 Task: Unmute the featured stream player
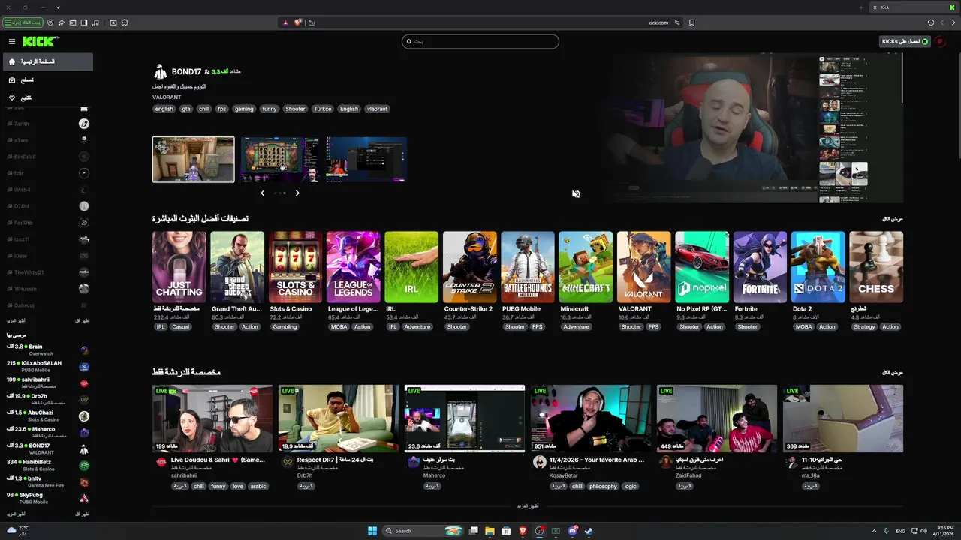[x=576, y=193]
